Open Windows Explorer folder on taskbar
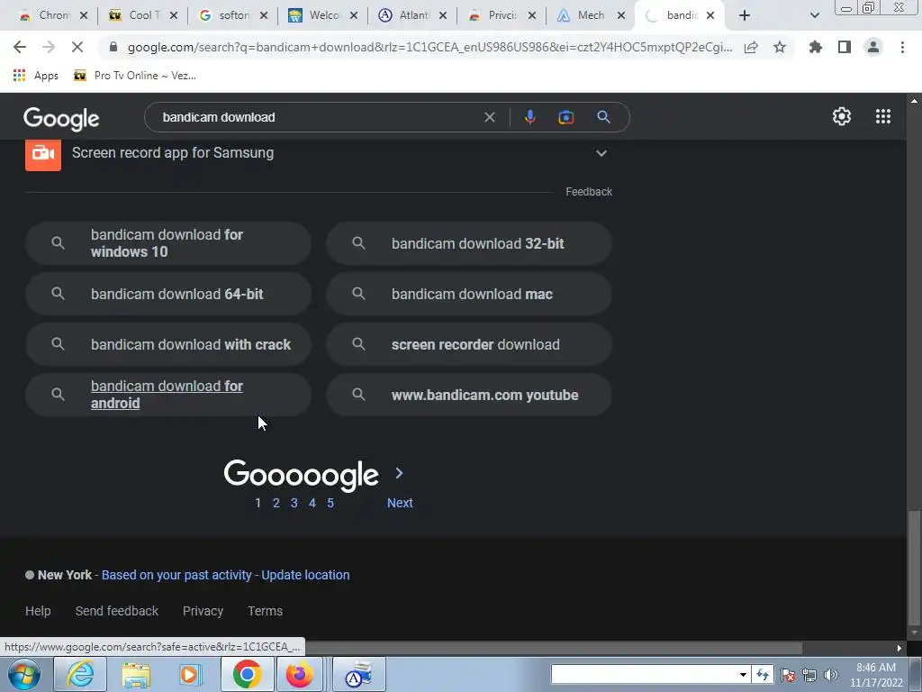This screenshot has width=922, height=692. (136, 675)
